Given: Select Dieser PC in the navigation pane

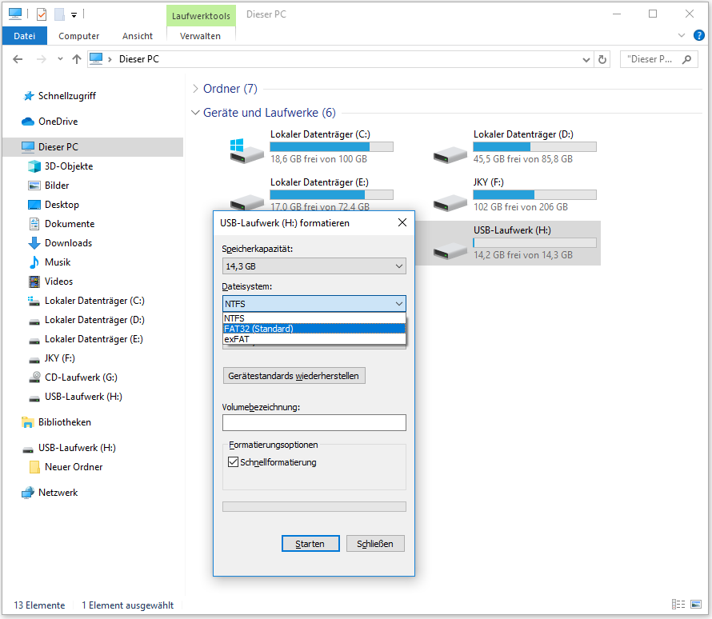Looking at the screenshot, I should [x=93, y=147].
